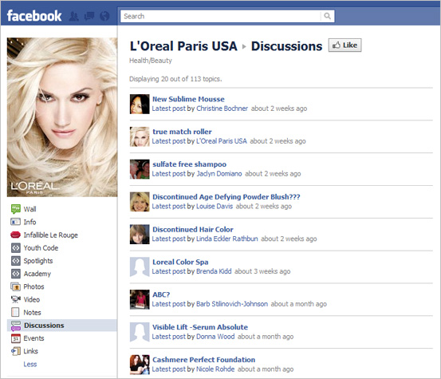This screenshot has height=379, width=441.
Task: Open New Sublime Mousse topic
Action: tap(188, 99)
